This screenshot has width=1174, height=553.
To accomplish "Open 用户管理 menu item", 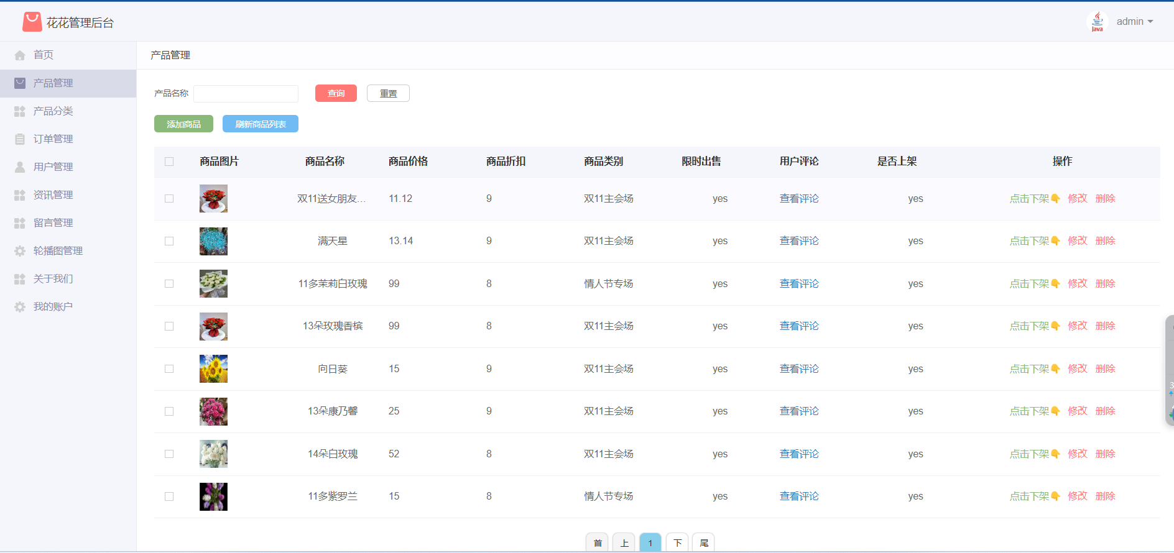I will coord(68,167).
